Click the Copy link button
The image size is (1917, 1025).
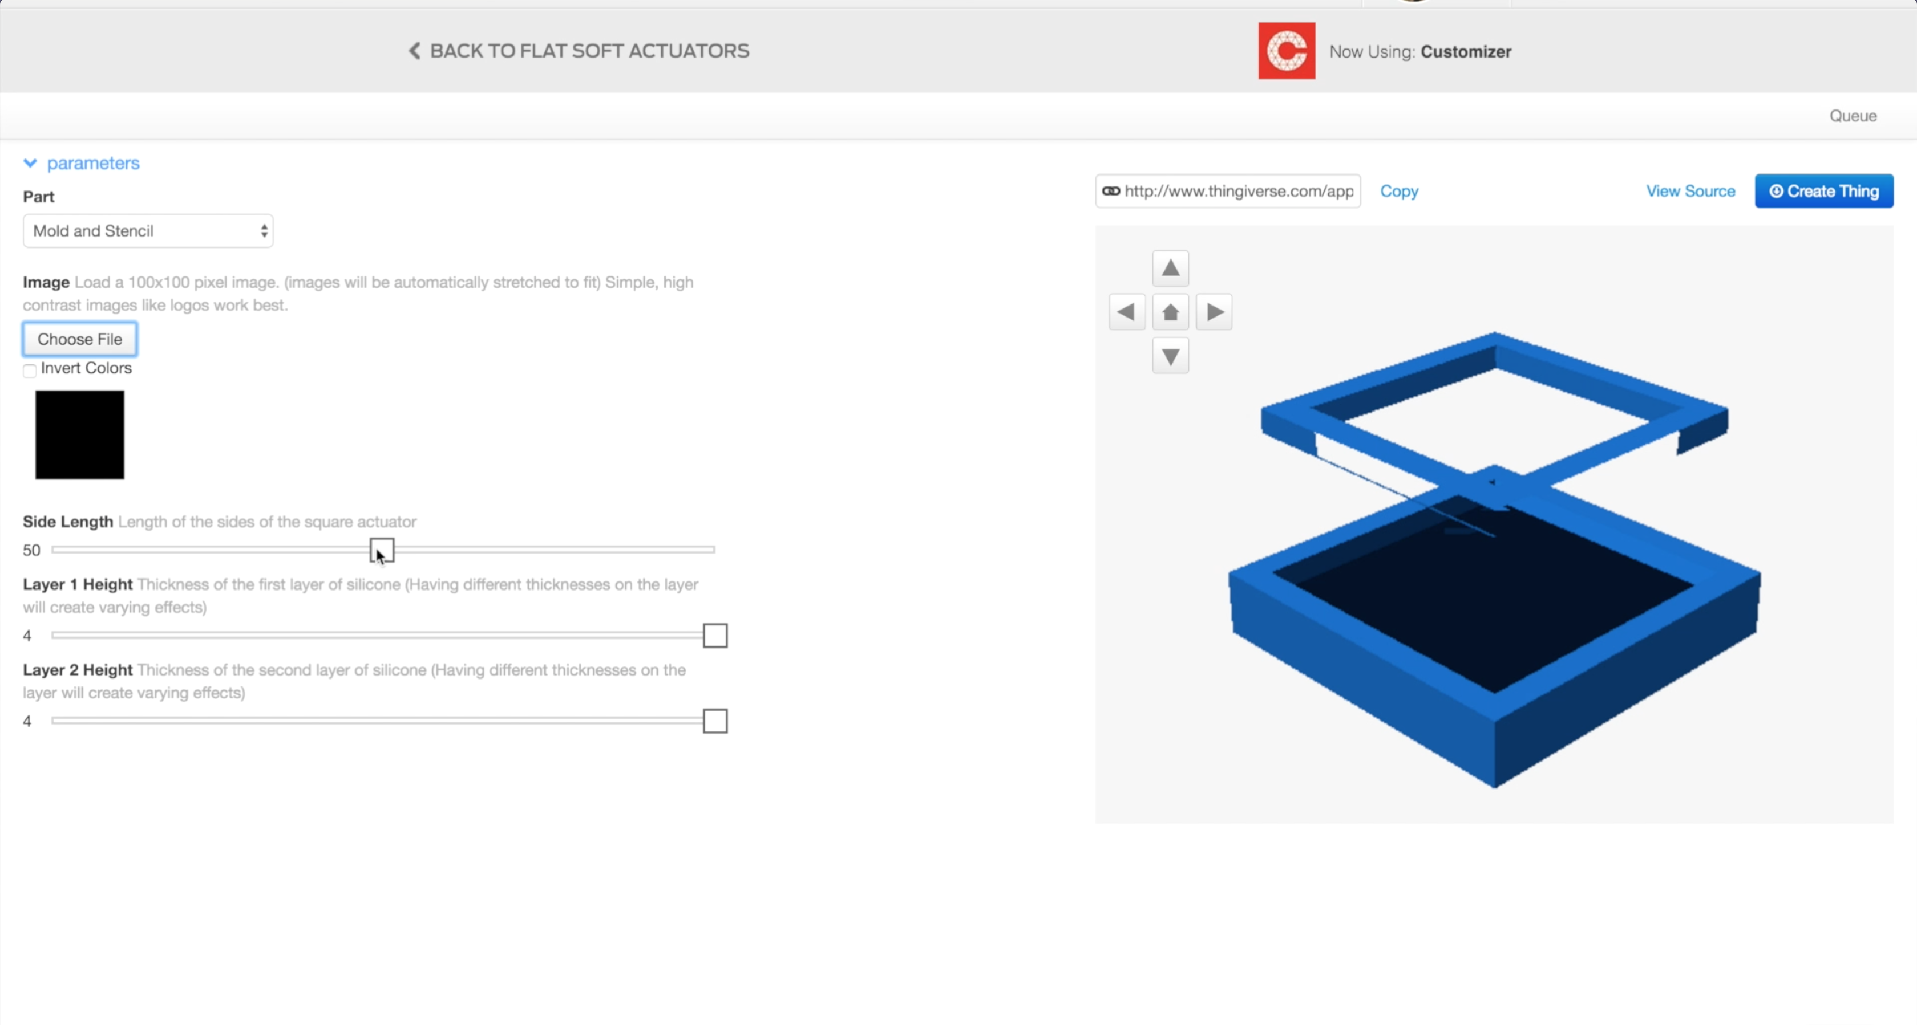pos(1398,190)
